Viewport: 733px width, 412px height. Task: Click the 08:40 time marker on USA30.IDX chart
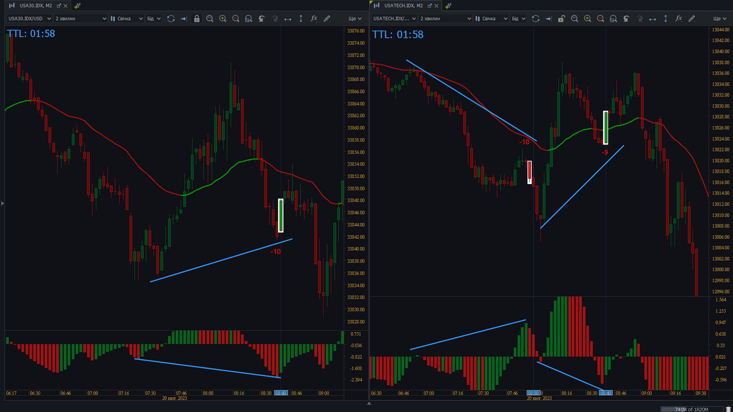[281, 393]
